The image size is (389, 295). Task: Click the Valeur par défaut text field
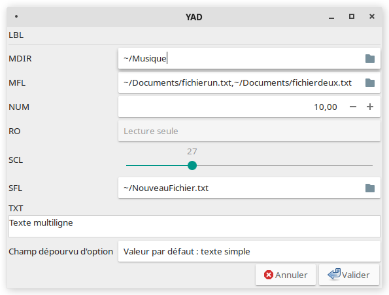point(249,251)
